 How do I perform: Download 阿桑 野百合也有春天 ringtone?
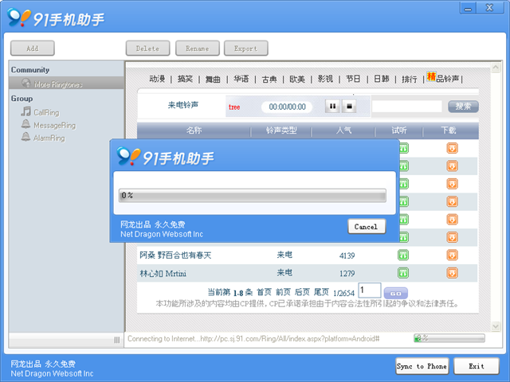pyautogui.click(x=452, y=255)
